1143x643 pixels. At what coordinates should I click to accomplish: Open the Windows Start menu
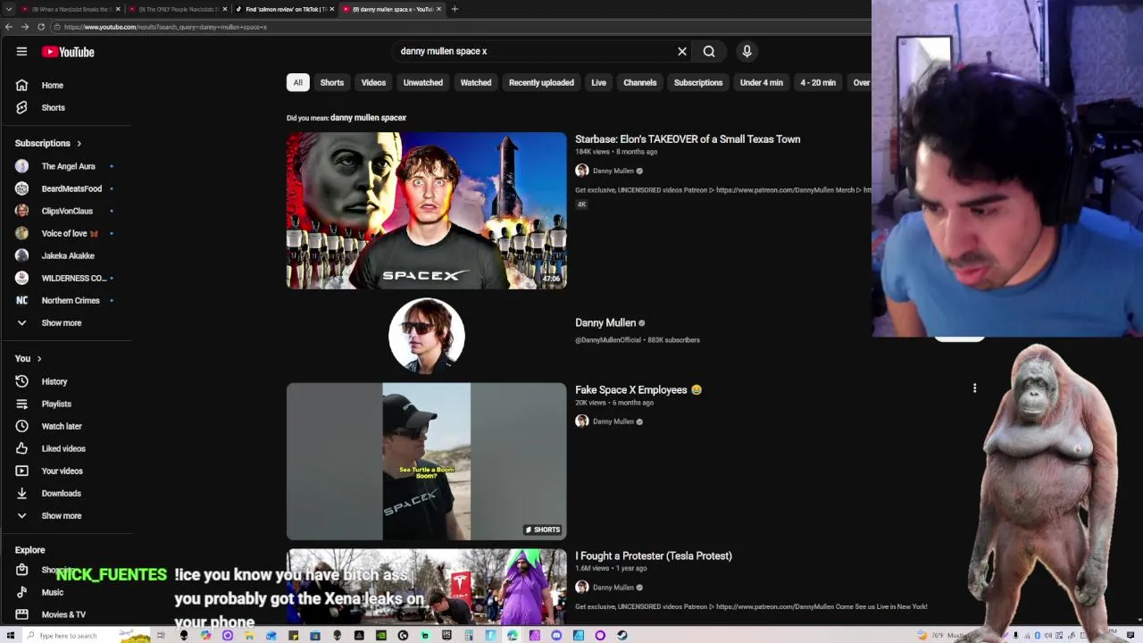tap(10, 635)
